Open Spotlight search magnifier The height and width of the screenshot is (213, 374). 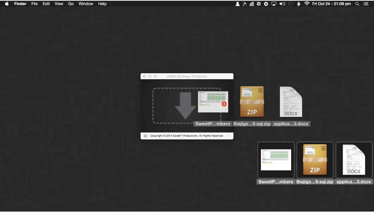(357, 4)
